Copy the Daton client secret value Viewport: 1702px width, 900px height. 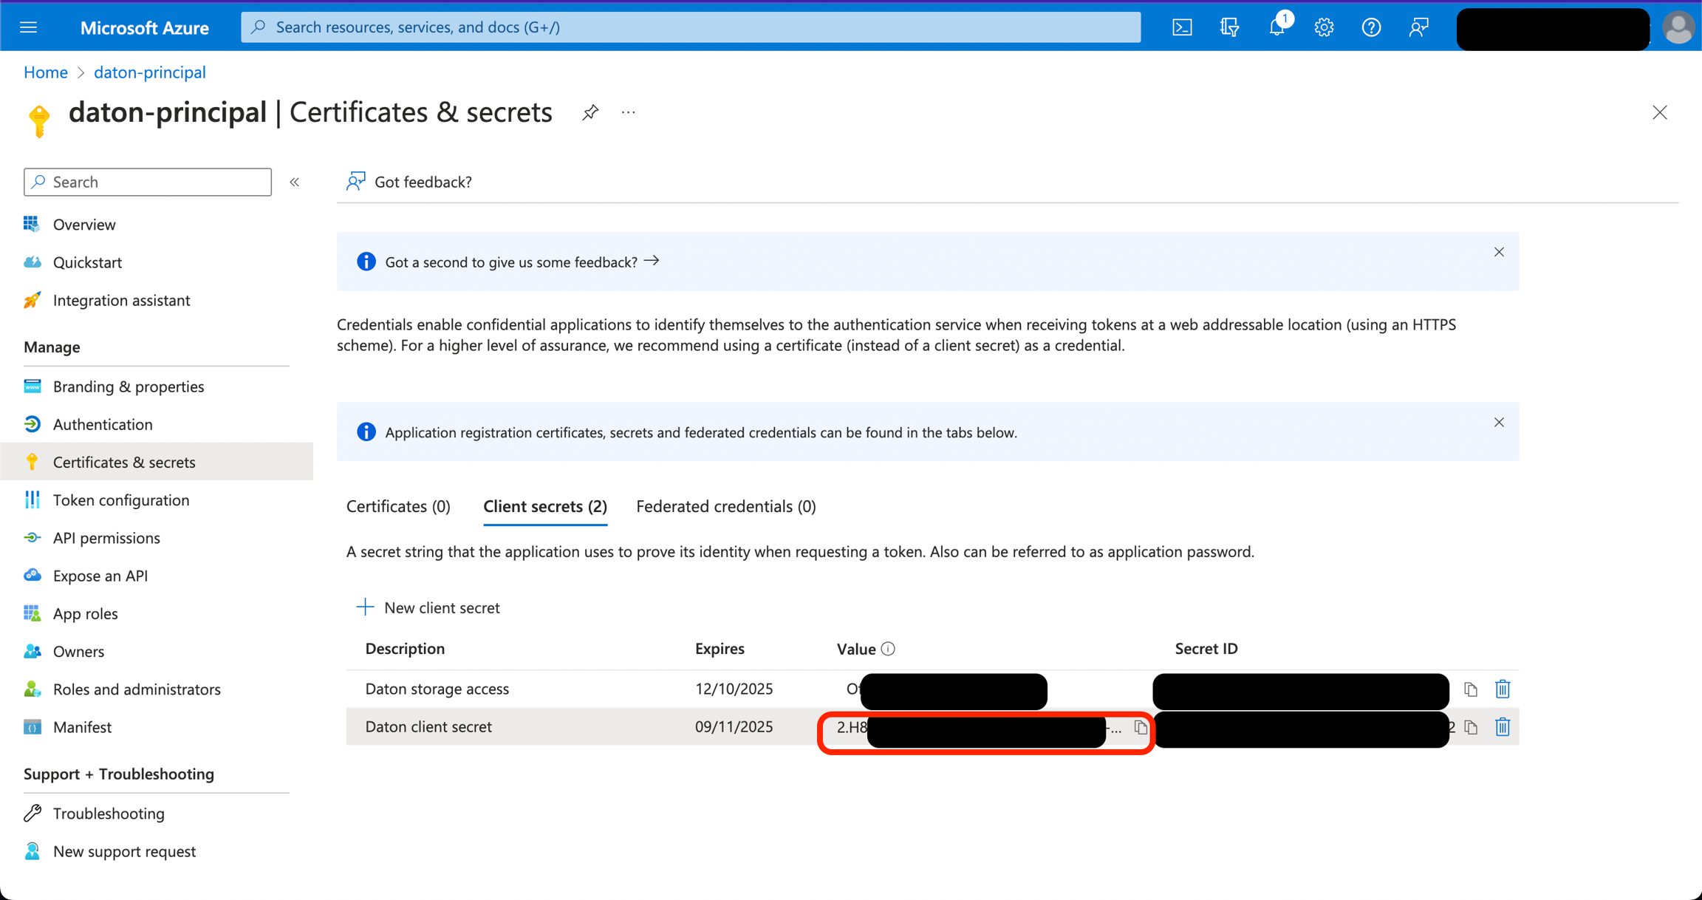pyautogui.click(x=1141, y=727)
